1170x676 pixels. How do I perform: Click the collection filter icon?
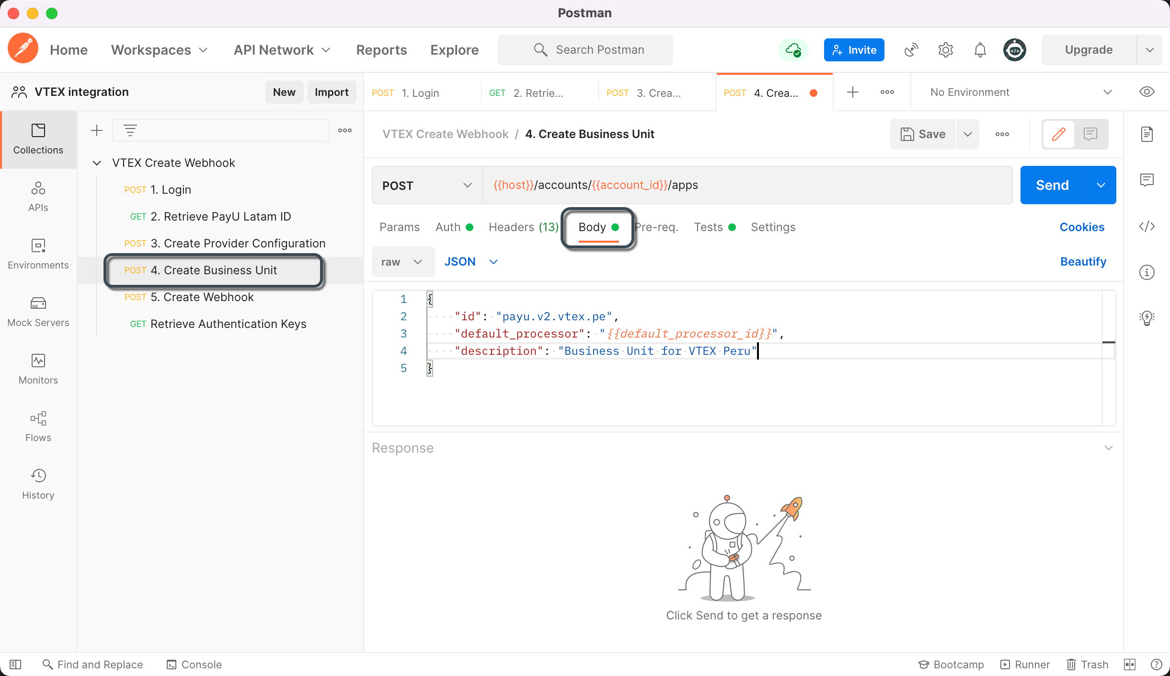pos(130,130)
